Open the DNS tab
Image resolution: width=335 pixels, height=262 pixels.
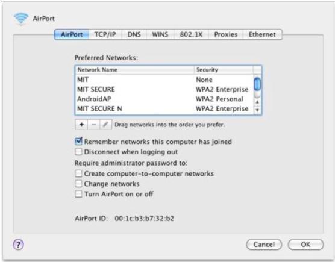click(x=134, y=34)
